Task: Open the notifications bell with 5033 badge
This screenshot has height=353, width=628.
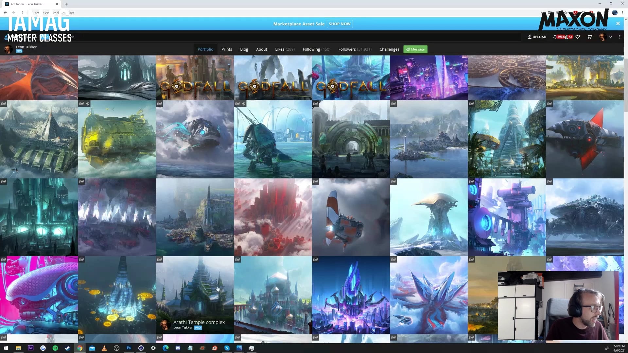Action: (x=555, y=37)
